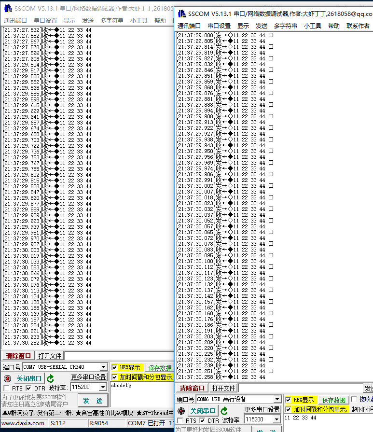Expand baud rate dropdown in COM7 window
The height and width of the screenshot is (432, 373).
pyautogui.click(x=103, y=387)
